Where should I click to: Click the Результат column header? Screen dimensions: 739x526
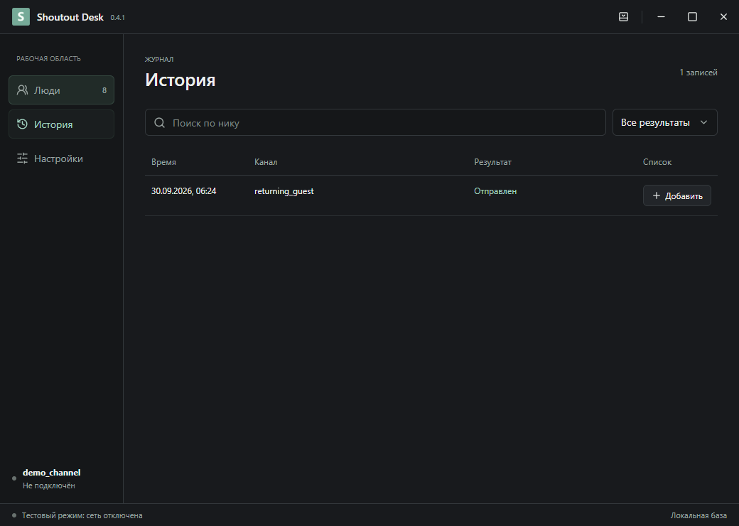(x=492, y=162)
